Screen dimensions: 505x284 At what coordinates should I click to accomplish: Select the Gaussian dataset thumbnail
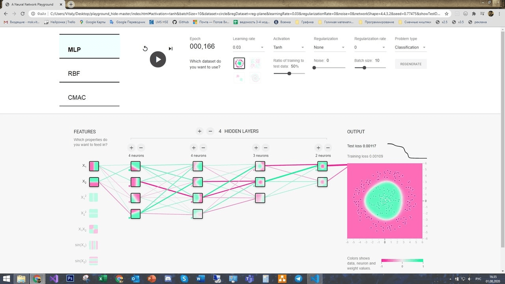click(x=239, y=78)
